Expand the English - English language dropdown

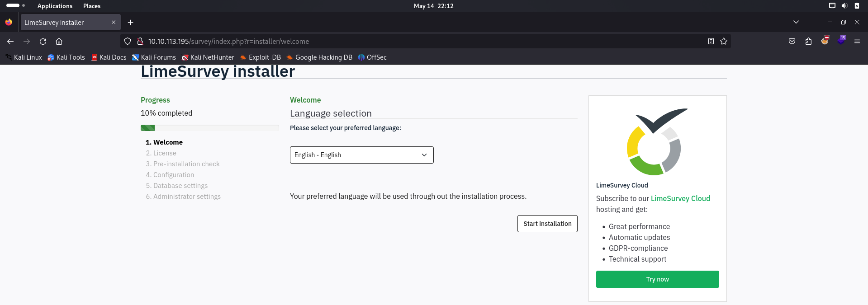click(361, 155)
